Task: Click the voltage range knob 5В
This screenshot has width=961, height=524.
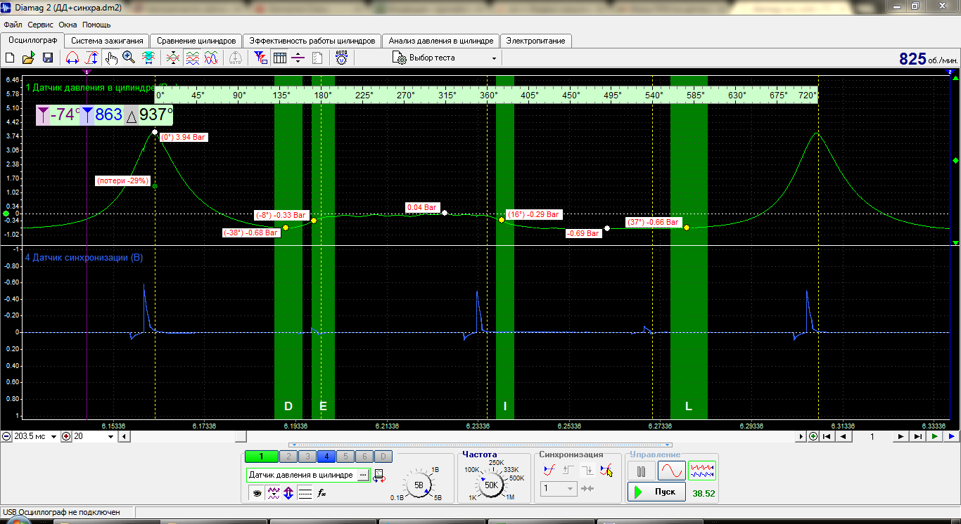Action: point(419,485)
